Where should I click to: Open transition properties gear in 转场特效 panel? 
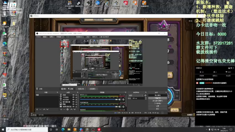[145, 96]
